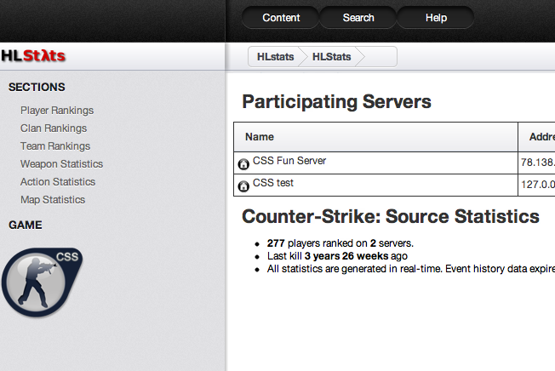The height and width of the screenshot is (371, 555).
Task: Click the second HLStats breadcrumb
Action: (331, 57)
